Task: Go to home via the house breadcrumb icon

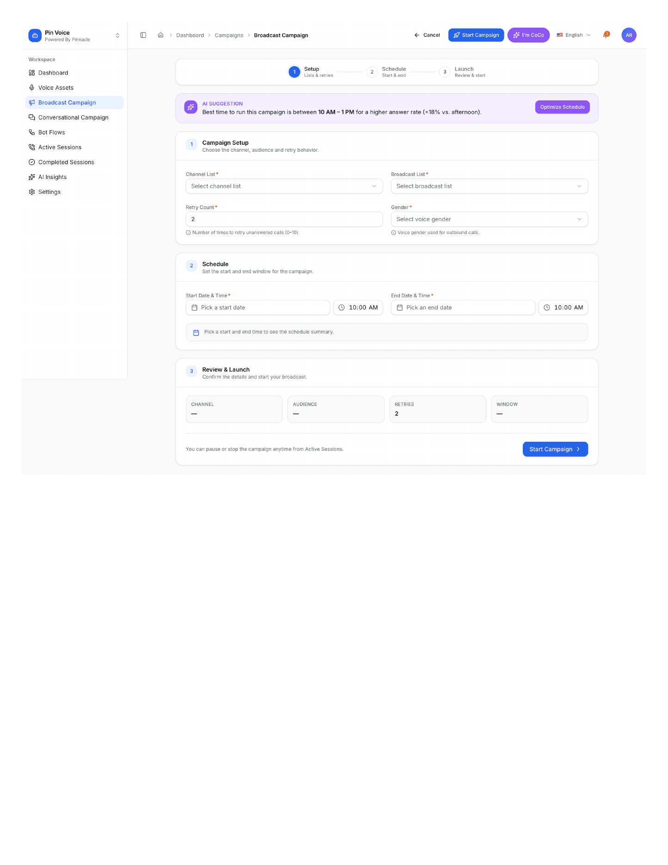Action: tap(160, 35)
